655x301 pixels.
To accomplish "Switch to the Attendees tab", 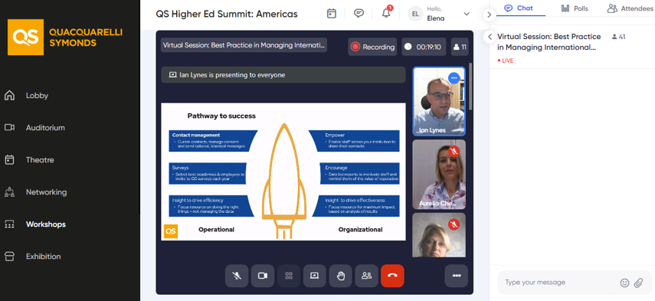I will (630, 8).
